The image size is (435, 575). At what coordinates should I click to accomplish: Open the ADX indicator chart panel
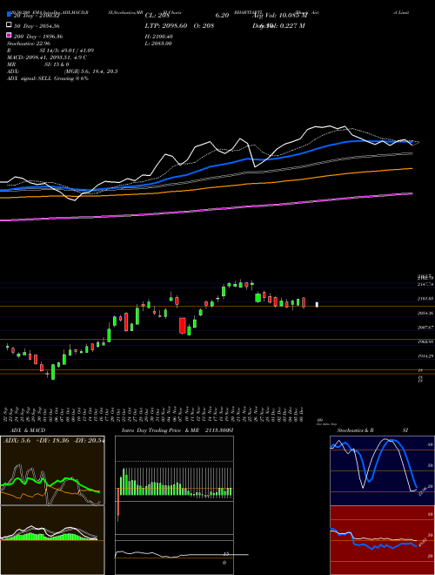52,470
